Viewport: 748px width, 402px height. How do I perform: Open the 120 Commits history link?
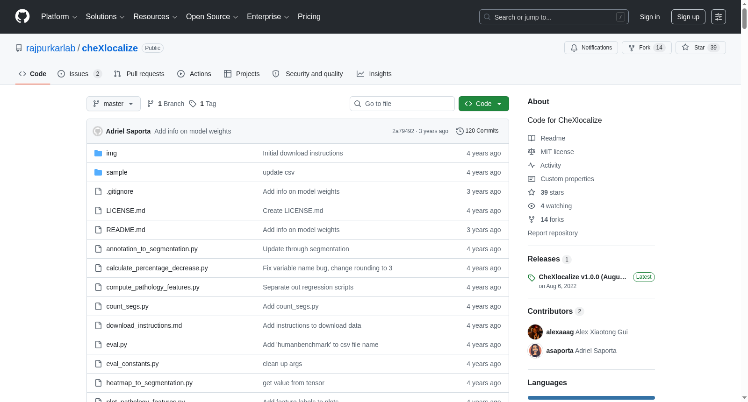pyautogui.click(x=477, y=131)
